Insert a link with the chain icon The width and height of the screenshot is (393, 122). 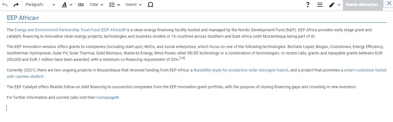point(81,5)
